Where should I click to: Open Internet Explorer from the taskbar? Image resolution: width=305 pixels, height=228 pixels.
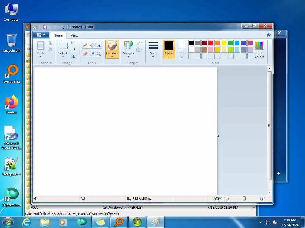click(x=26, y=222)
